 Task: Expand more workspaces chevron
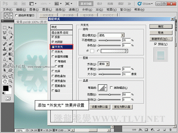[x=129, y=4]
